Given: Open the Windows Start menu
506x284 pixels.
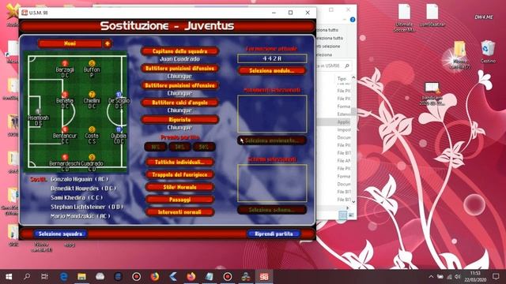Looking at the screenshot, I should click(x=9, y=277).
